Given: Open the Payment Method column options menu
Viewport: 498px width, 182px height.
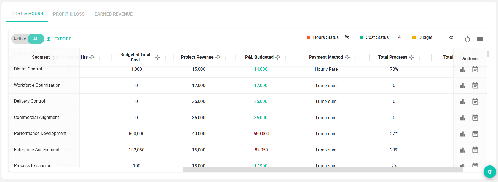Looking at the screenshot, I should (x=355, y=58).
